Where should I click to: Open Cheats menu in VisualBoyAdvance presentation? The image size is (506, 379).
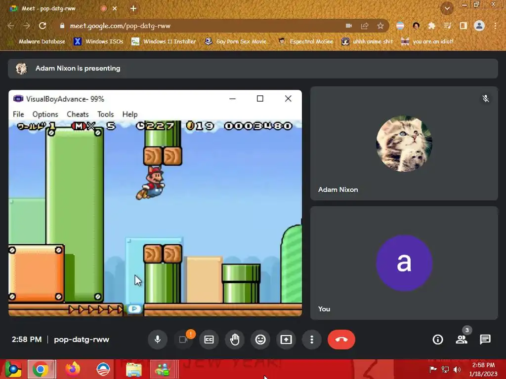click(78, 114)
